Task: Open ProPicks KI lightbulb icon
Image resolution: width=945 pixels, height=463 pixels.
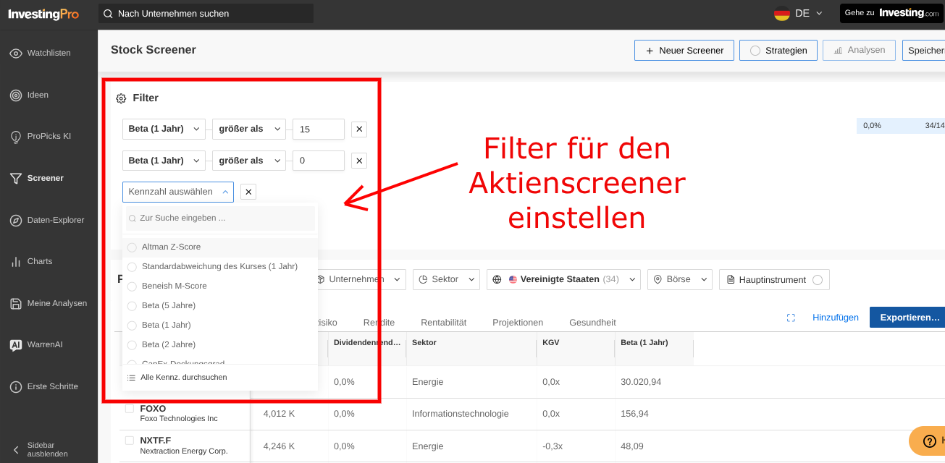Action: tap(15, 137)
